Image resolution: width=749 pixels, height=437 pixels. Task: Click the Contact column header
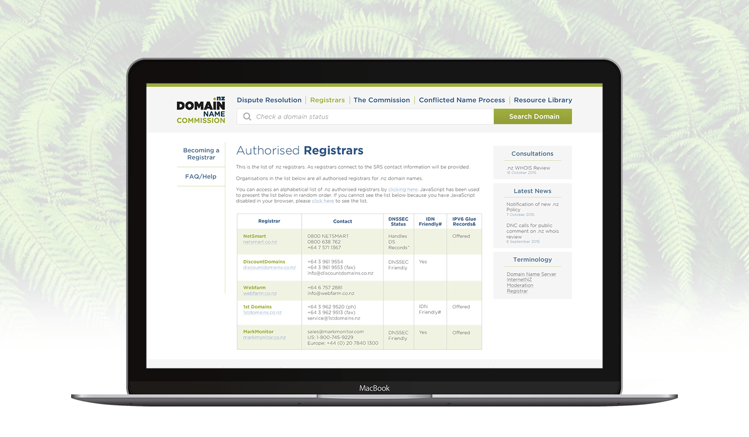342,221
